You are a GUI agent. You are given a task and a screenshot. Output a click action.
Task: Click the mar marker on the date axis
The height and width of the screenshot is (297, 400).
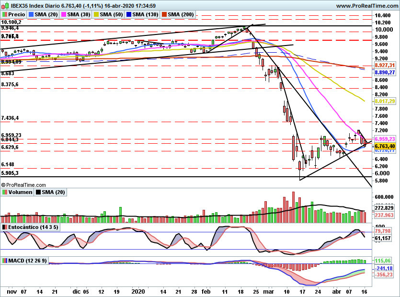click(x=269, y=292)
